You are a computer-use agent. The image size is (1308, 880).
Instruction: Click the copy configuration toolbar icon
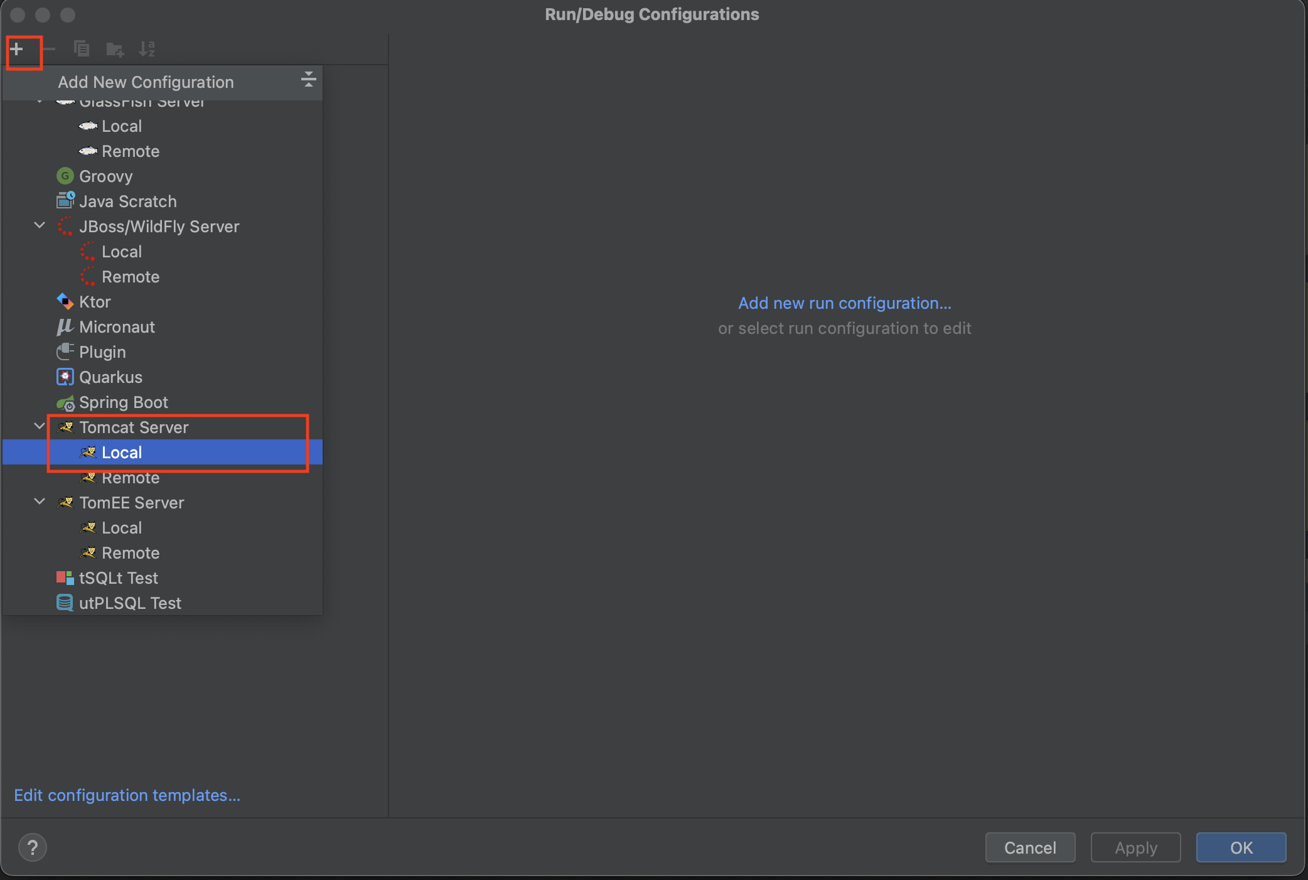coord(81,49)
